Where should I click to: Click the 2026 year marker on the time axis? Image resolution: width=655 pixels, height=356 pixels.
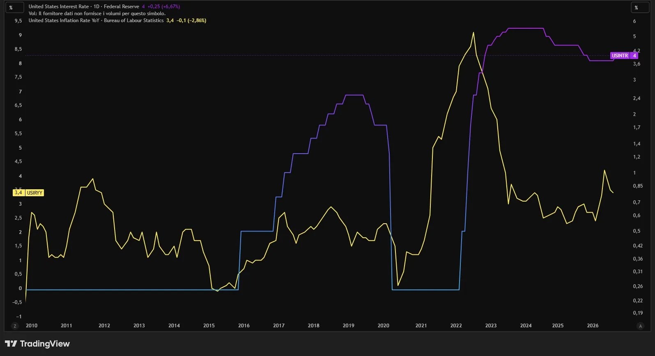click(593, 326)
